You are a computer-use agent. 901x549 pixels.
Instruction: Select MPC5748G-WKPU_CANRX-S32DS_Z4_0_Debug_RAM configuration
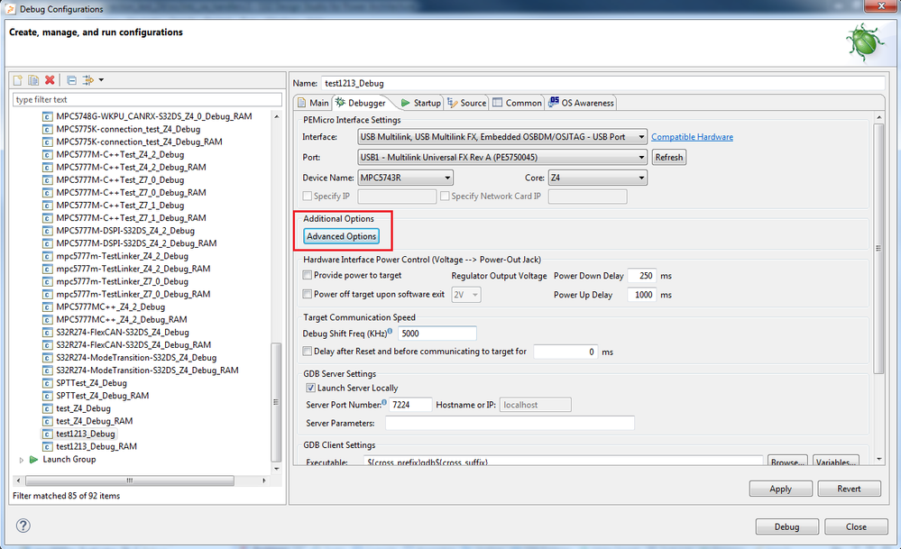click(x=154, y=116)
